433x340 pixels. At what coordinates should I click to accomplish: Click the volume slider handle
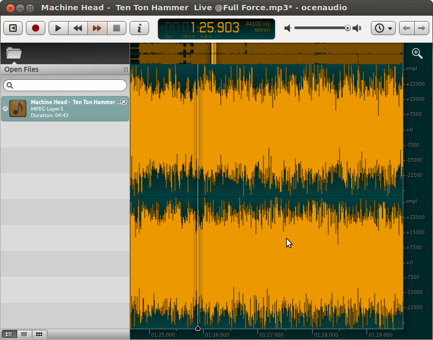click(348, 28)
